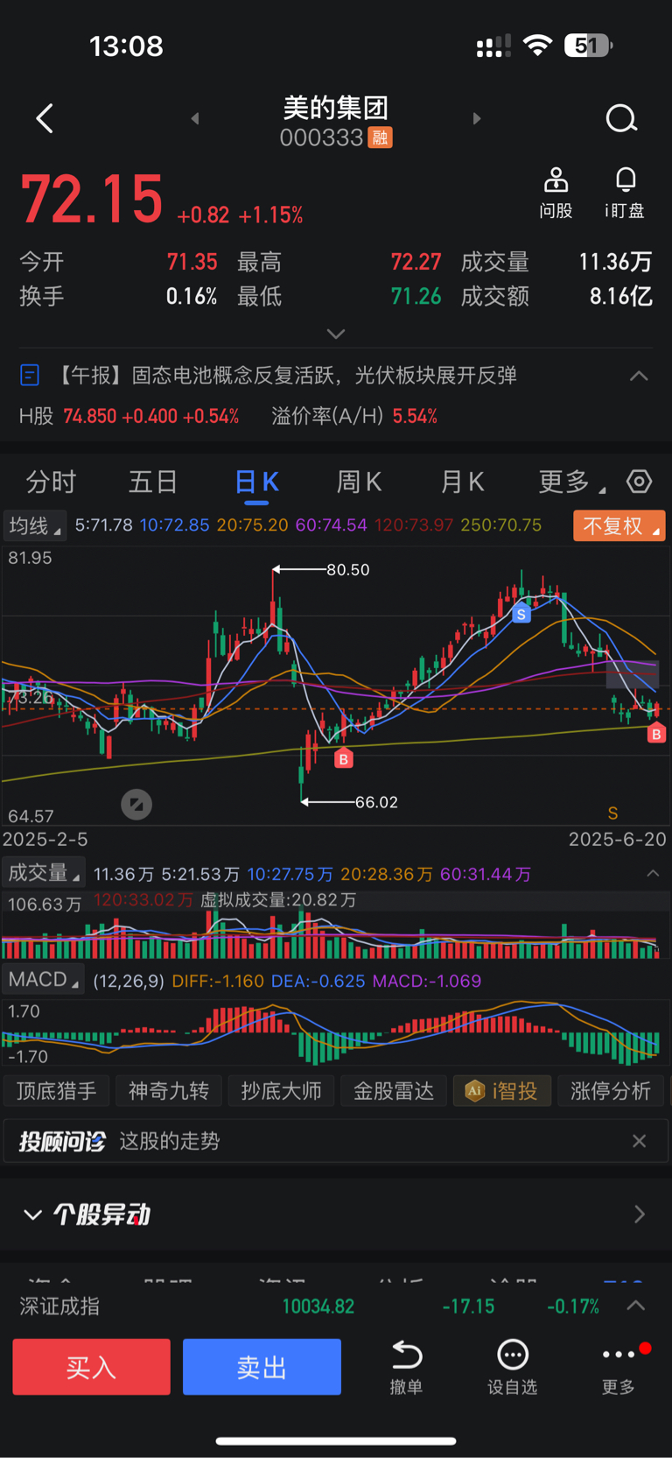Tap the Ai badge in i智投
This screenshot has height=1458, width=672.
474,1090
